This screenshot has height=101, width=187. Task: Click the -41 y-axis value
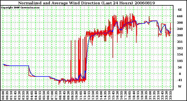tap(180, 80)
